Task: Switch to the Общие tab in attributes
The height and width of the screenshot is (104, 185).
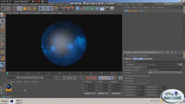Action: tap(128, 59)
